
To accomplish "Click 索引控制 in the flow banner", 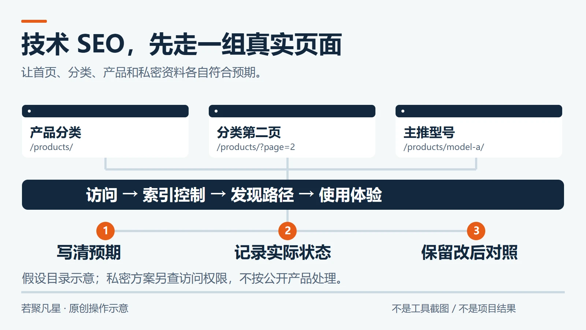I will tap(174, 195).
